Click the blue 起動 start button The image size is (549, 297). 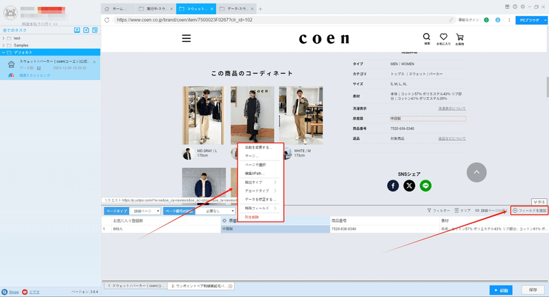[x=501, y=290]
